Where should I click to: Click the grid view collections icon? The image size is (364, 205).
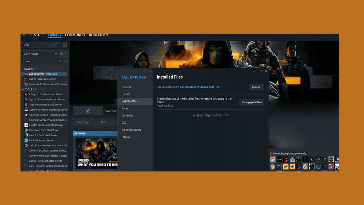pos(65,45)
